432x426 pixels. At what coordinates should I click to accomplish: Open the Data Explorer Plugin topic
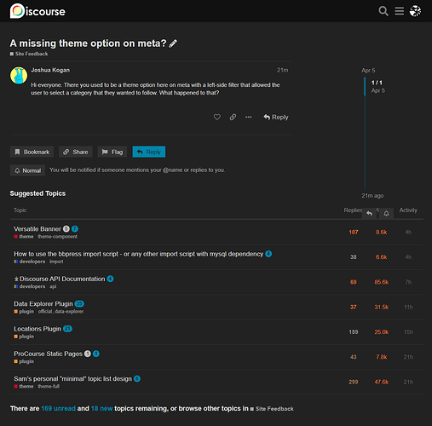click(x=43, y=304)
